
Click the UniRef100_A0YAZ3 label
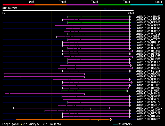pyautogui.click(x=148, y=40)
